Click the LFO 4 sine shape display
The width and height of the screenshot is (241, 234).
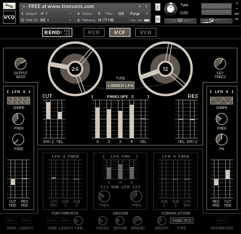[222, 101]
